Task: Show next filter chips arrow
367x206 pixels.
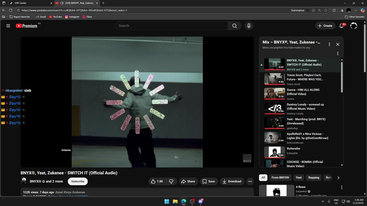Action: point(338,178)
